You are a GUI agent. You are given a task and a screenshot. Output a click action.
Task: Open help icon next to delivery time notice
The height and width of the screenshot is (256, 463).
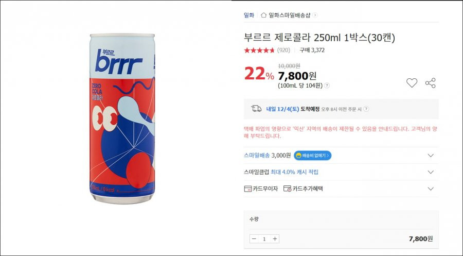pos(366,109)
